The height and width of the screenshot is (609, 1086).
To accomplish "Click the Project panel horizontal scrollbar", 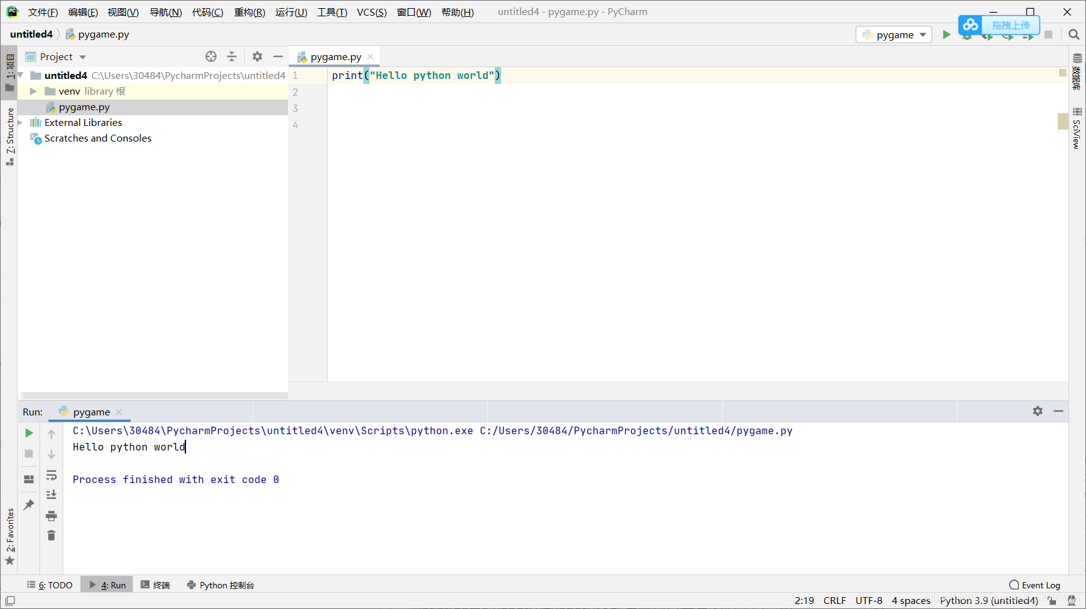I will (x=154, y=396).
